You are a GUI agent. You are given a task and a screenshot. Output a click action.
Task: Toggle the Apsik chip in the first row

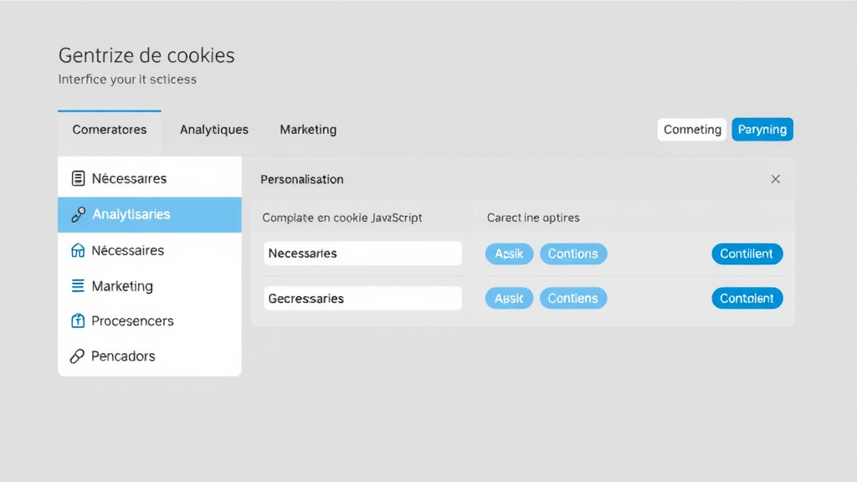click(509, 254)
